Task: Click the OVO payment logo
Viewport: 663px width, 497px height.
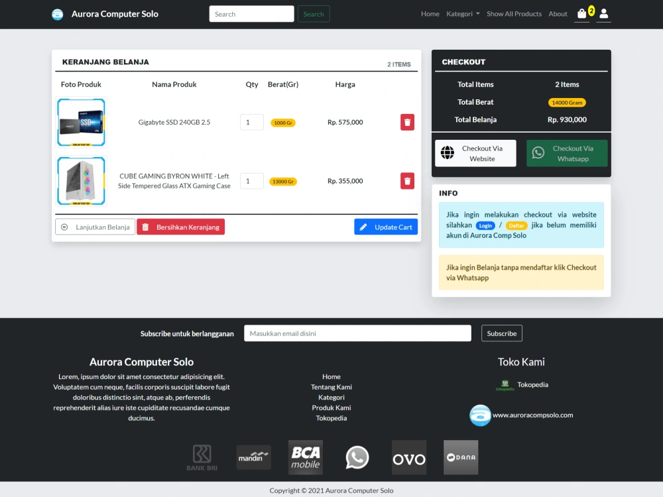Action: pos(409,457)
